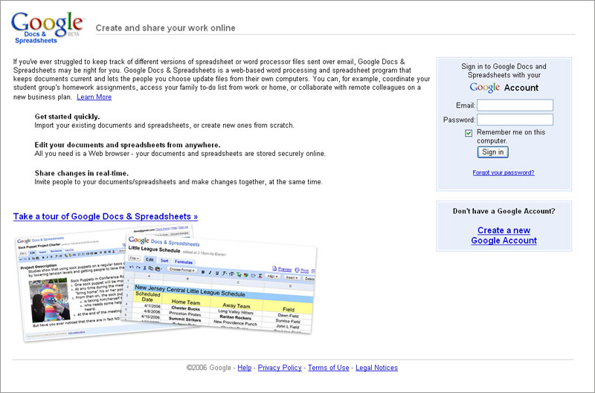Uncheck Remember me on this computer
Image resolution: width=595 pixels, height=393 pixels.
[469, 133]
